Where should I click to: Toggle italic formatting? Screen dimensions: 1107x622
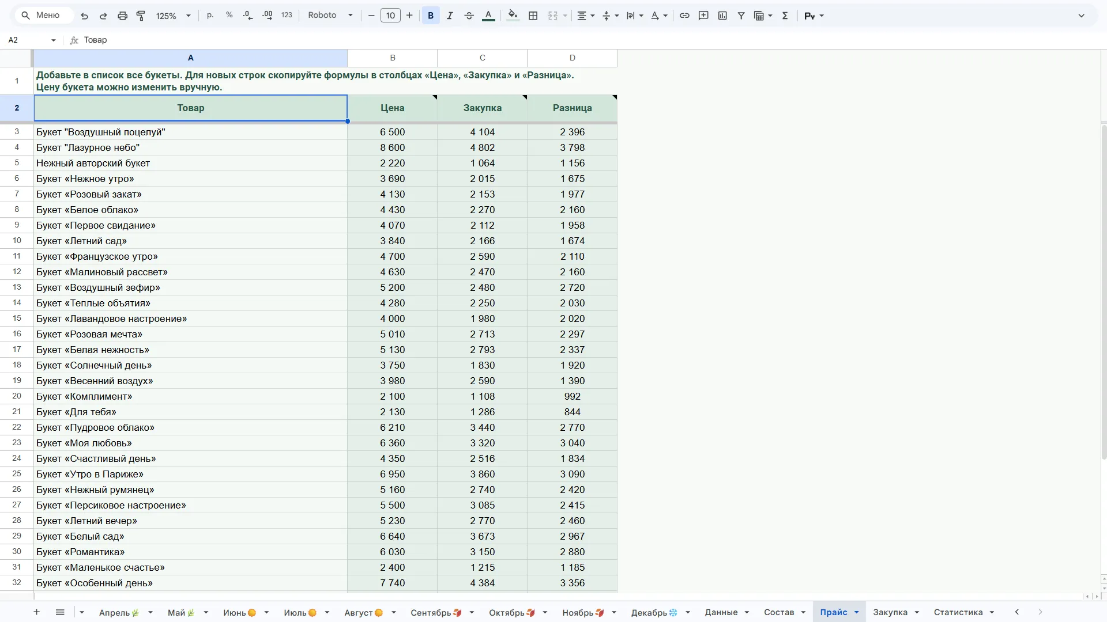(x=450, y=16)
